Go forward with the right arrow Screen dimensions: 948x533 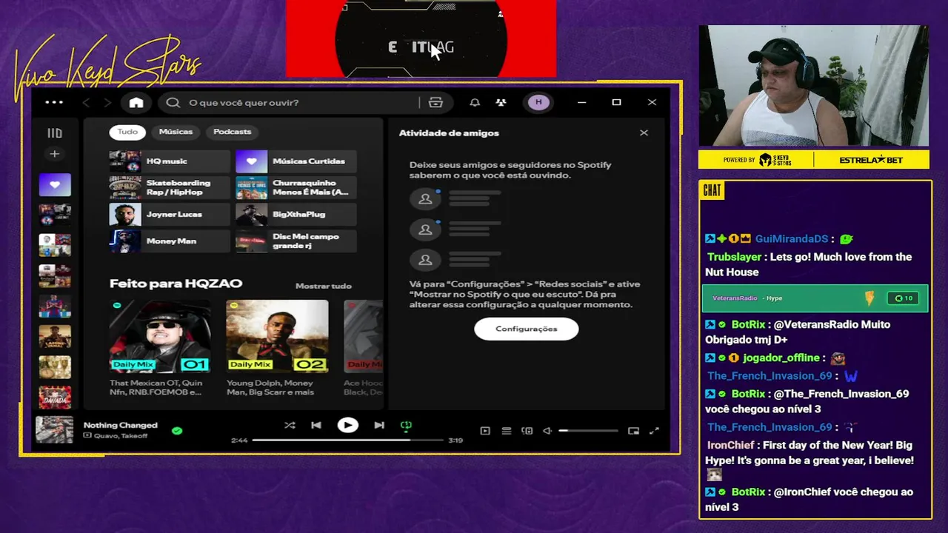107,102
